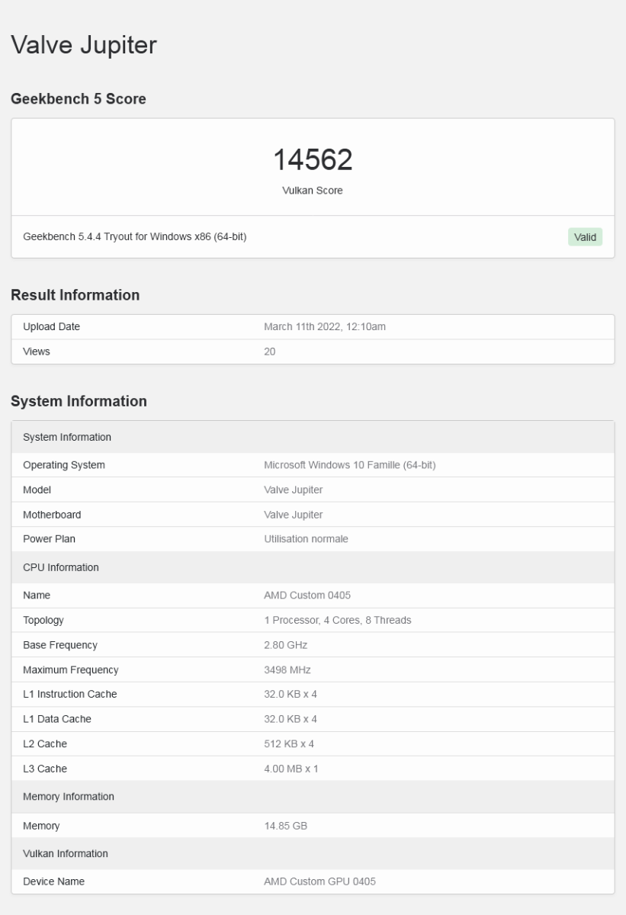Click the 14562 Vulkan score number
The width and height of the screenshot is (626, 915).
pos(313,159)
